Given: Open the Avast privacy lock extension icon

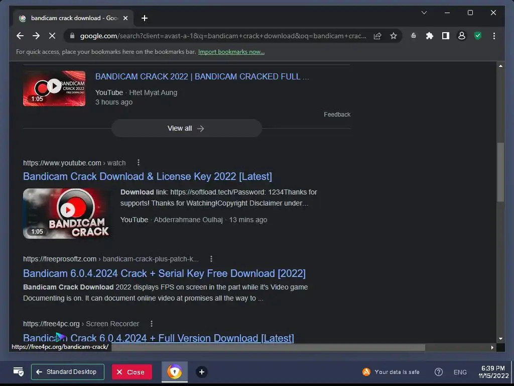Looking at the screenshot, I should point(414,36).
